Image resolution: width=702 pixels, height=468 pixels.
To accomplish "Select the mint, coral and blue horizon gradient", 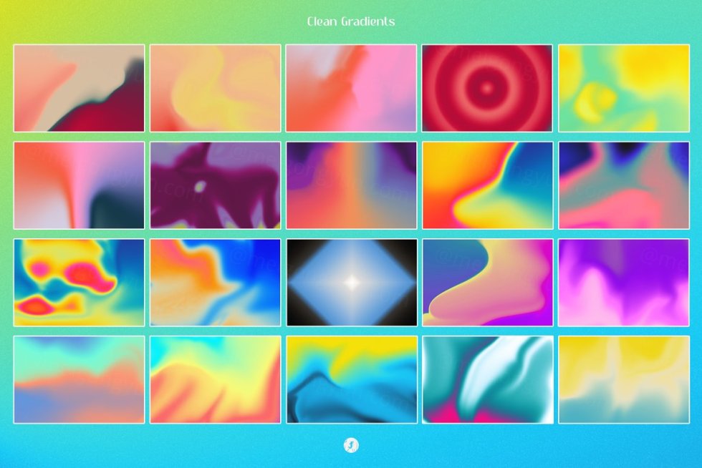I will point(79,380).
